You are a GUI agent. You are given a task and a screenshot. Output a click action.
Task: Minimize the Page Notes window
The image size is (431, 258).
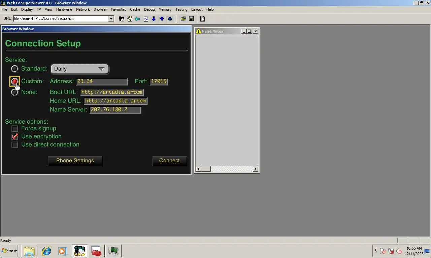244,31
